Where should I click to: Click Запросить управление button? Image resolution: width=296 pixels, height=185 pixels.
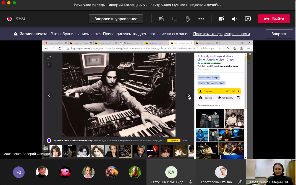pos(116,19)
